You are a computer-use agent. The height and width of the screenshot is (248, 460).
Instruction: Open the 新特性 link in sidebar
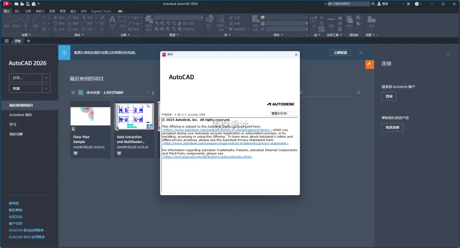click(x=14, y=203)
